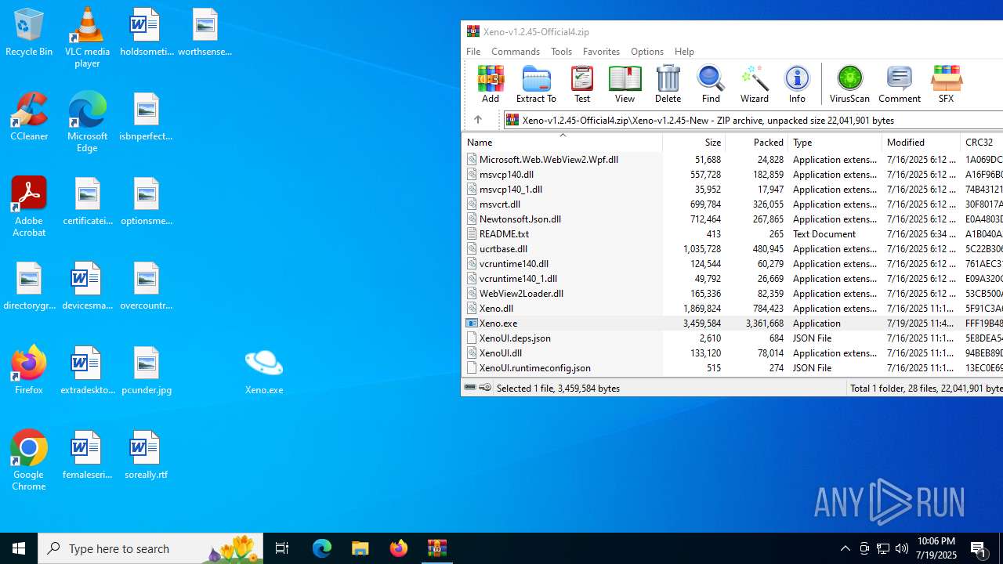Run the Test archive tool
This screenshot has height=564, width=1003.
click(x=582, y=84)
